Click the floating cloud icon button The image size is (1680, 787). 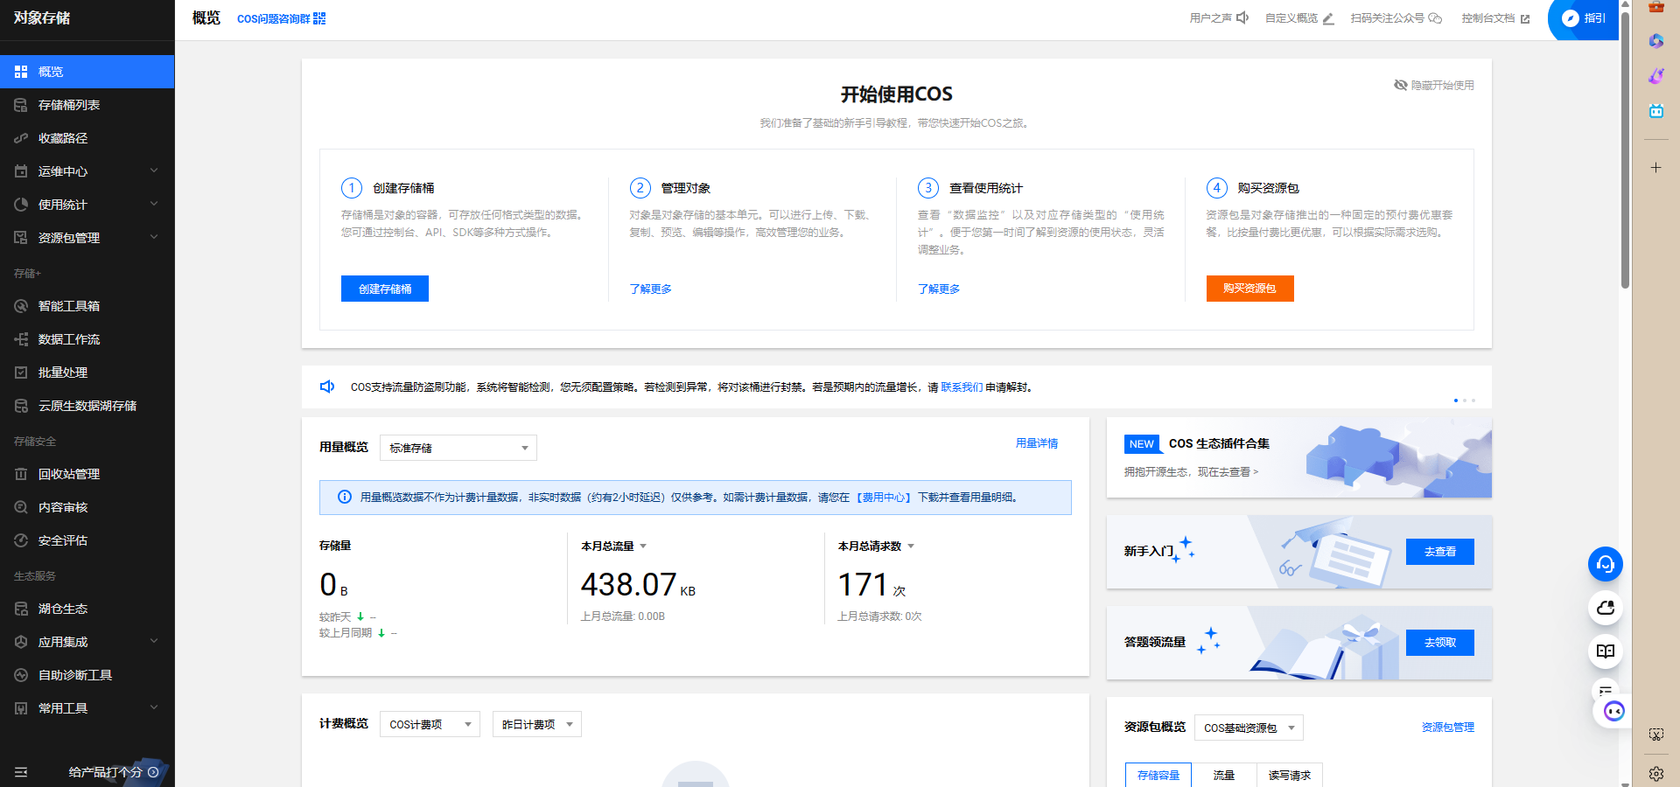click(x=1606, y=608)
